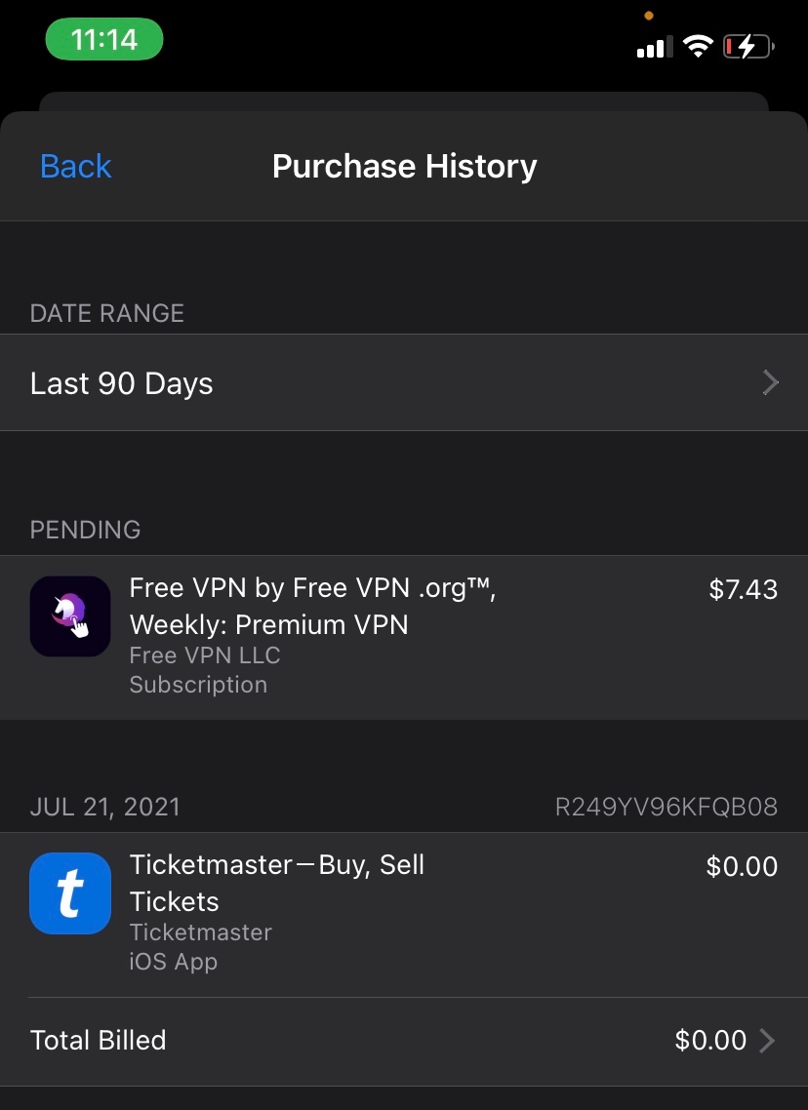Select the Ticketmaster Buy, Sell Tickets entry
Image resolution: width=808 pixels, height=1110 pixels.
click(277, 883)
